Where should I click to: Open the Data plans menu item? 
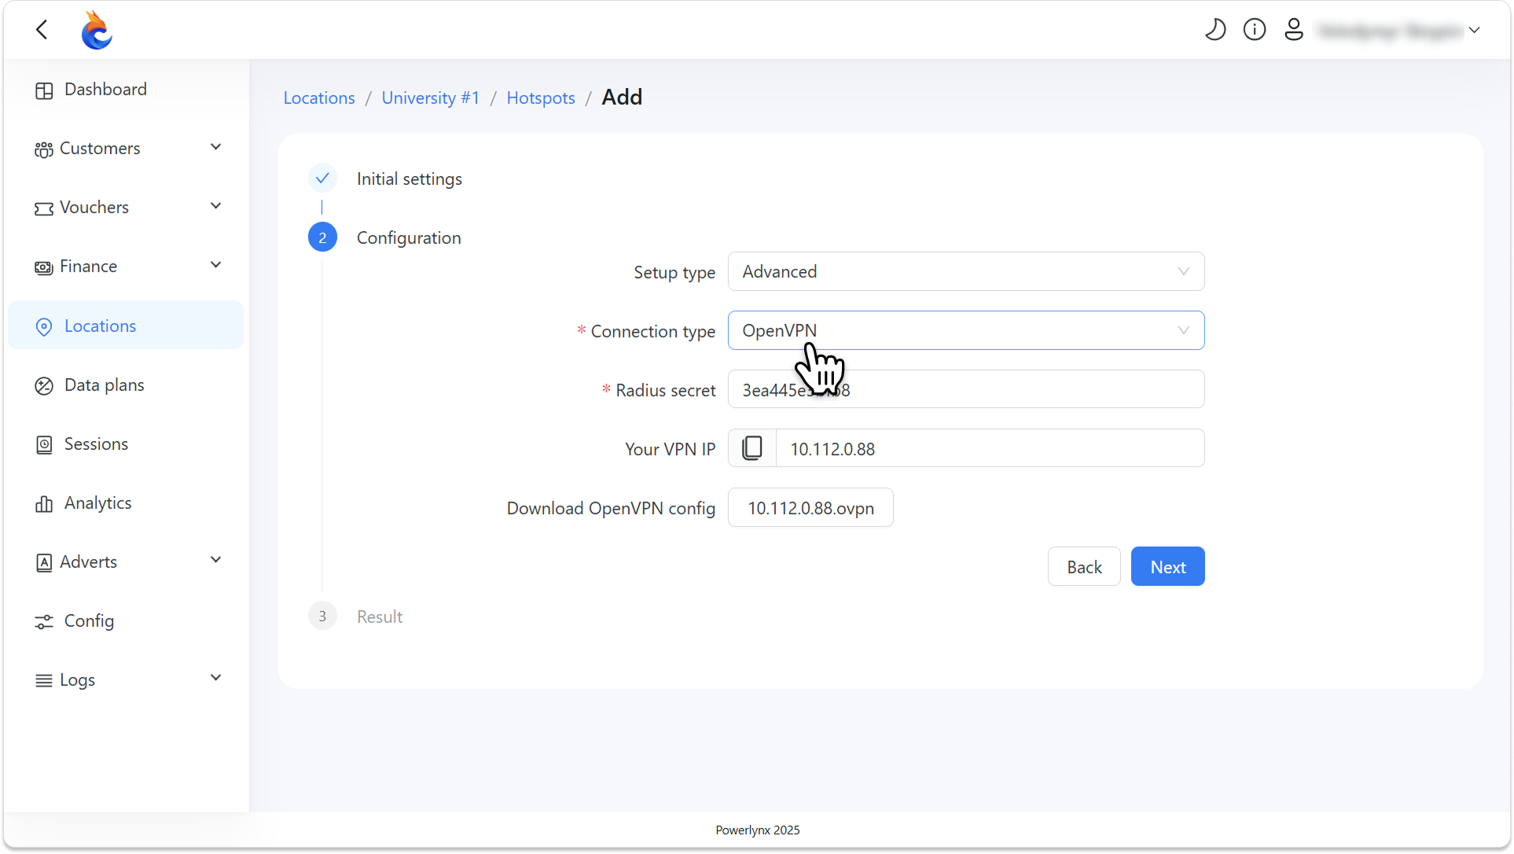click(x=126, y=385)
